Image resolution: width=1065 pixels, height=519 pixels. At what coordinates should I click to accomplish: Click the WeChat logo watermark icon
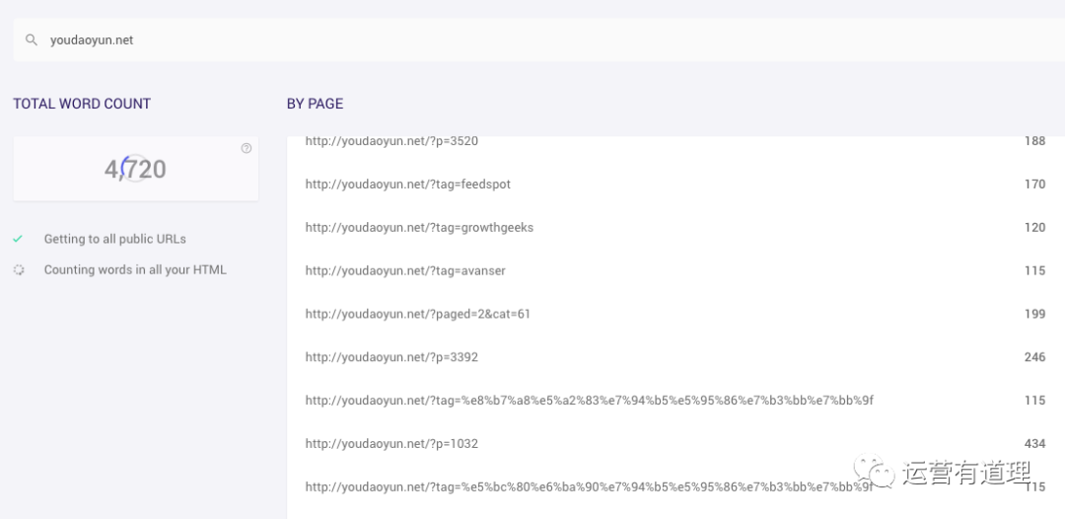point(874,471)
